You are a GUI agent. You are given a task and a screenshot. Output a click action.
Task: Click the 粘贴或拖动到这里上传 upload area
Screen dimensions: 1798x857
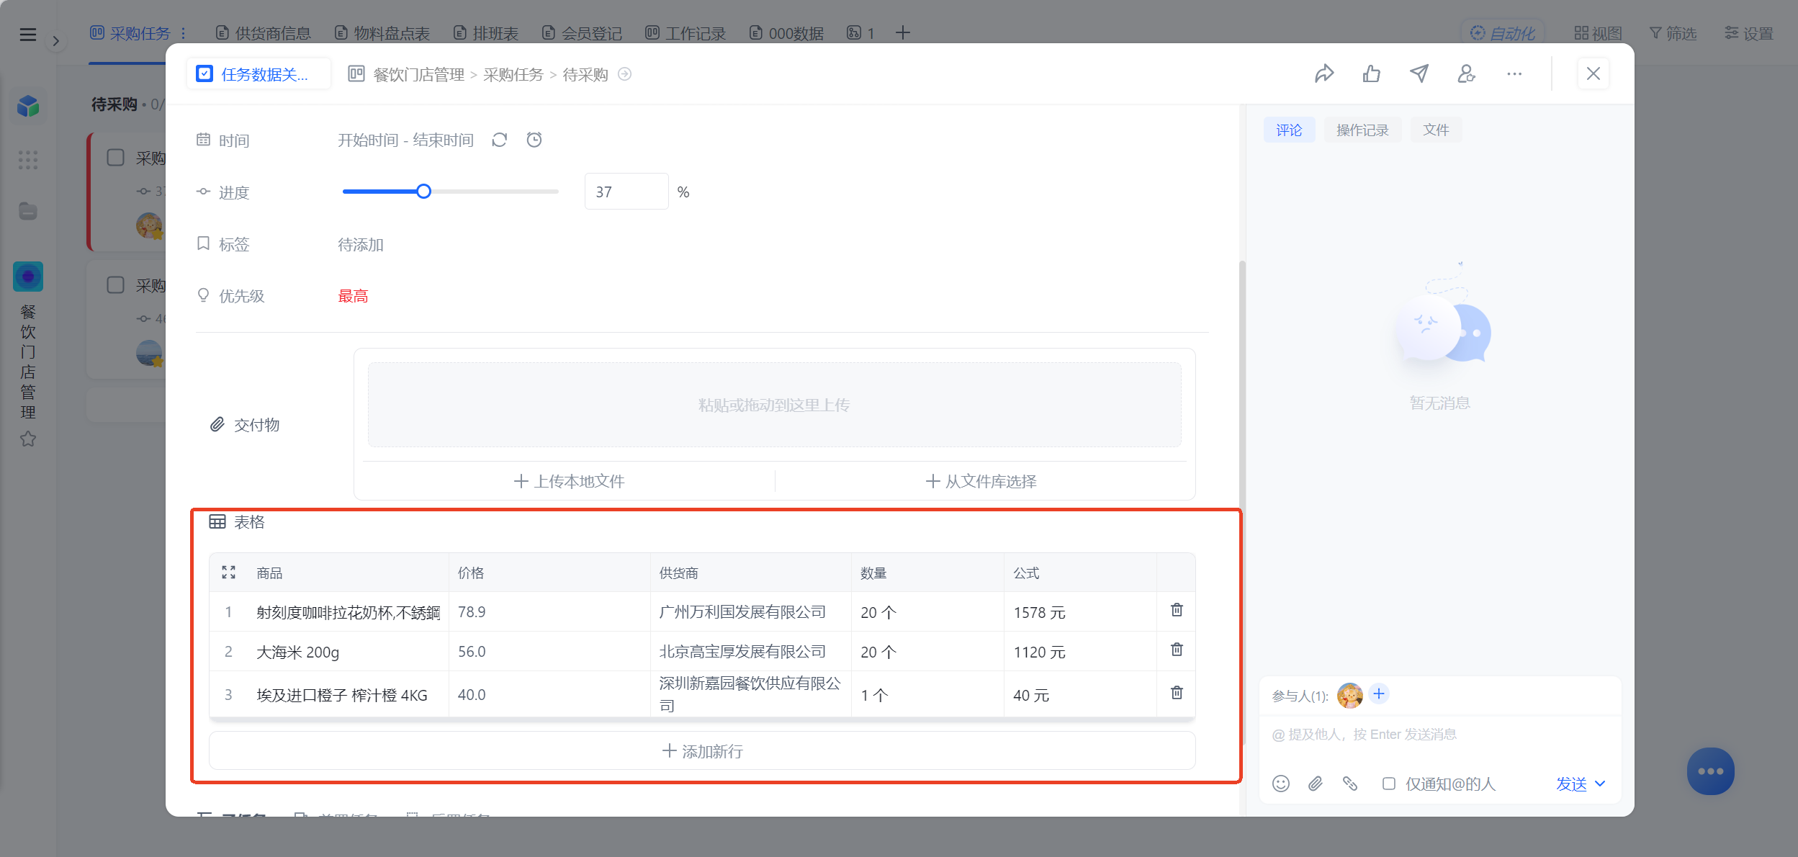point(774,405)
